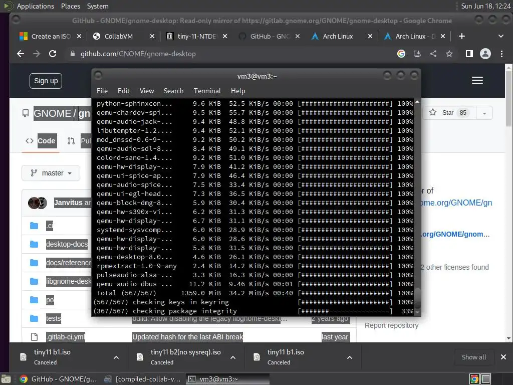Open the Terminal menu
The height and width of the screenshot is (385, 513).
point(207,91)
